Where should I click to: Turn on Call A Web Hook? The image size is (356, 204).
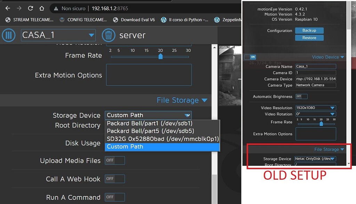point(115,179)
